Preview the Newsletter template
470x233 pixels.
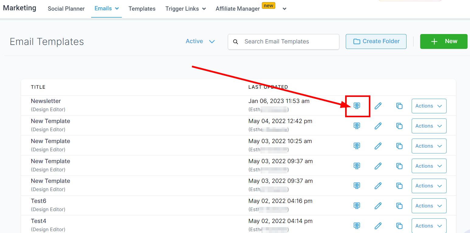point(357,106)
